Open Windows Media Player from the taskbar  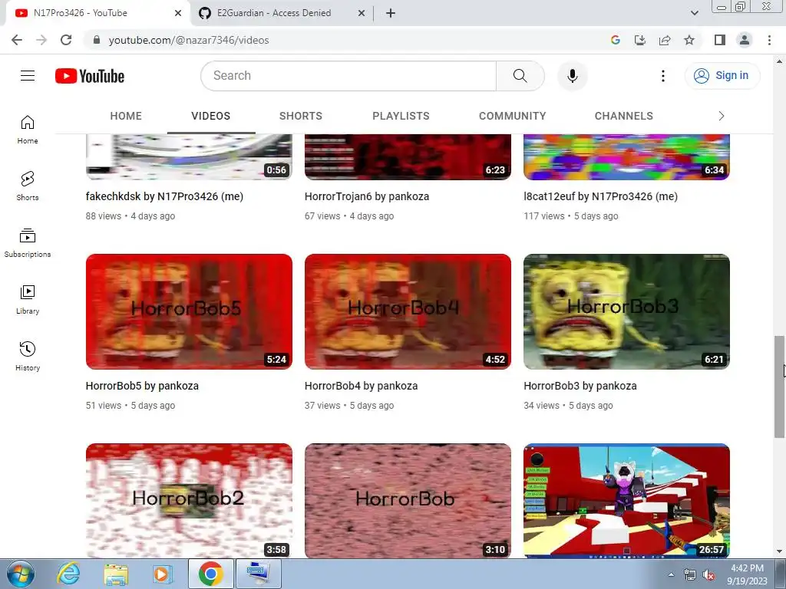coord(162,574)
